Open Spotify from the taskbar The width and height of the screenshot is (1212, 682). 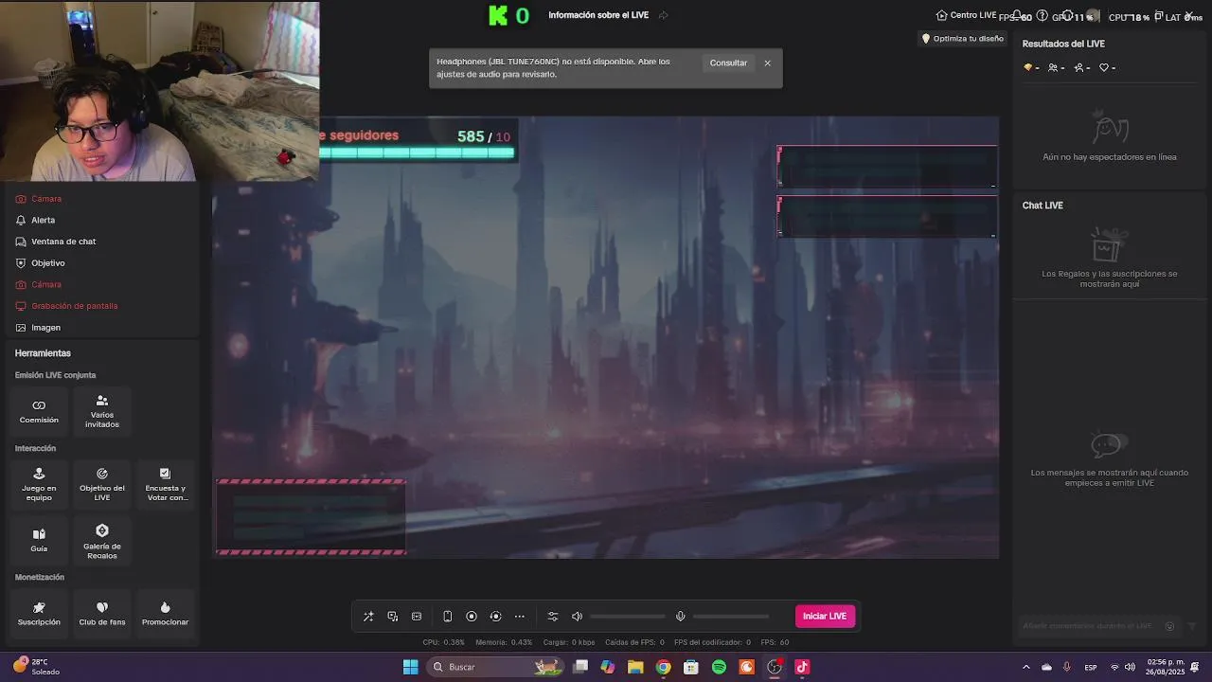coord(719,667)
